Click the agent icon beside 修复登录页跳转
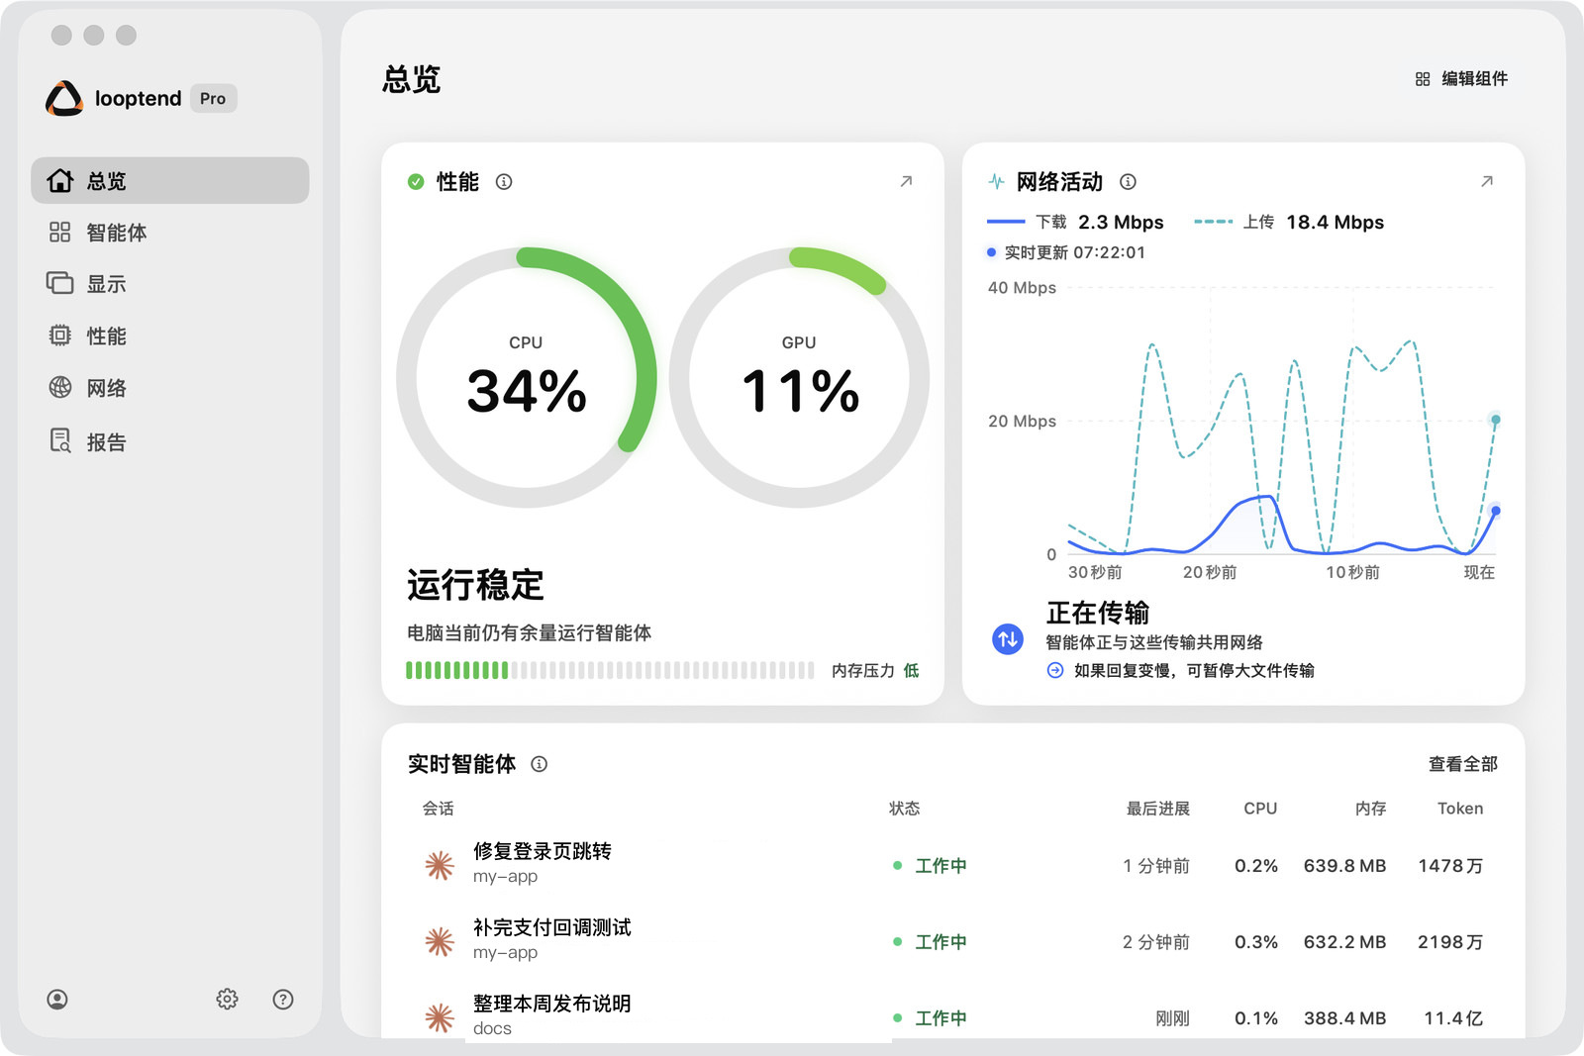Screen dimensions: 1584x1056 point(440,865)
